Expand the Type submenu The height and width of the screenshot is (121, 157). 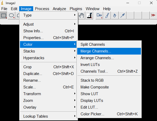click(48, 15)
